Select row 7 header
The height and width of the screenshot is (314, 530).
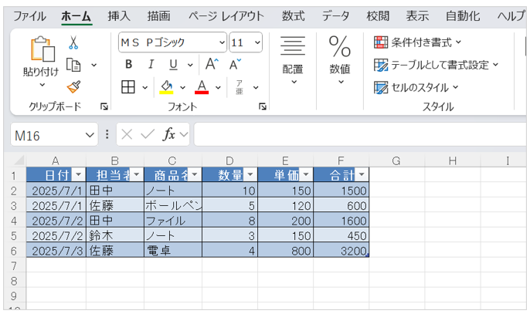14,265
